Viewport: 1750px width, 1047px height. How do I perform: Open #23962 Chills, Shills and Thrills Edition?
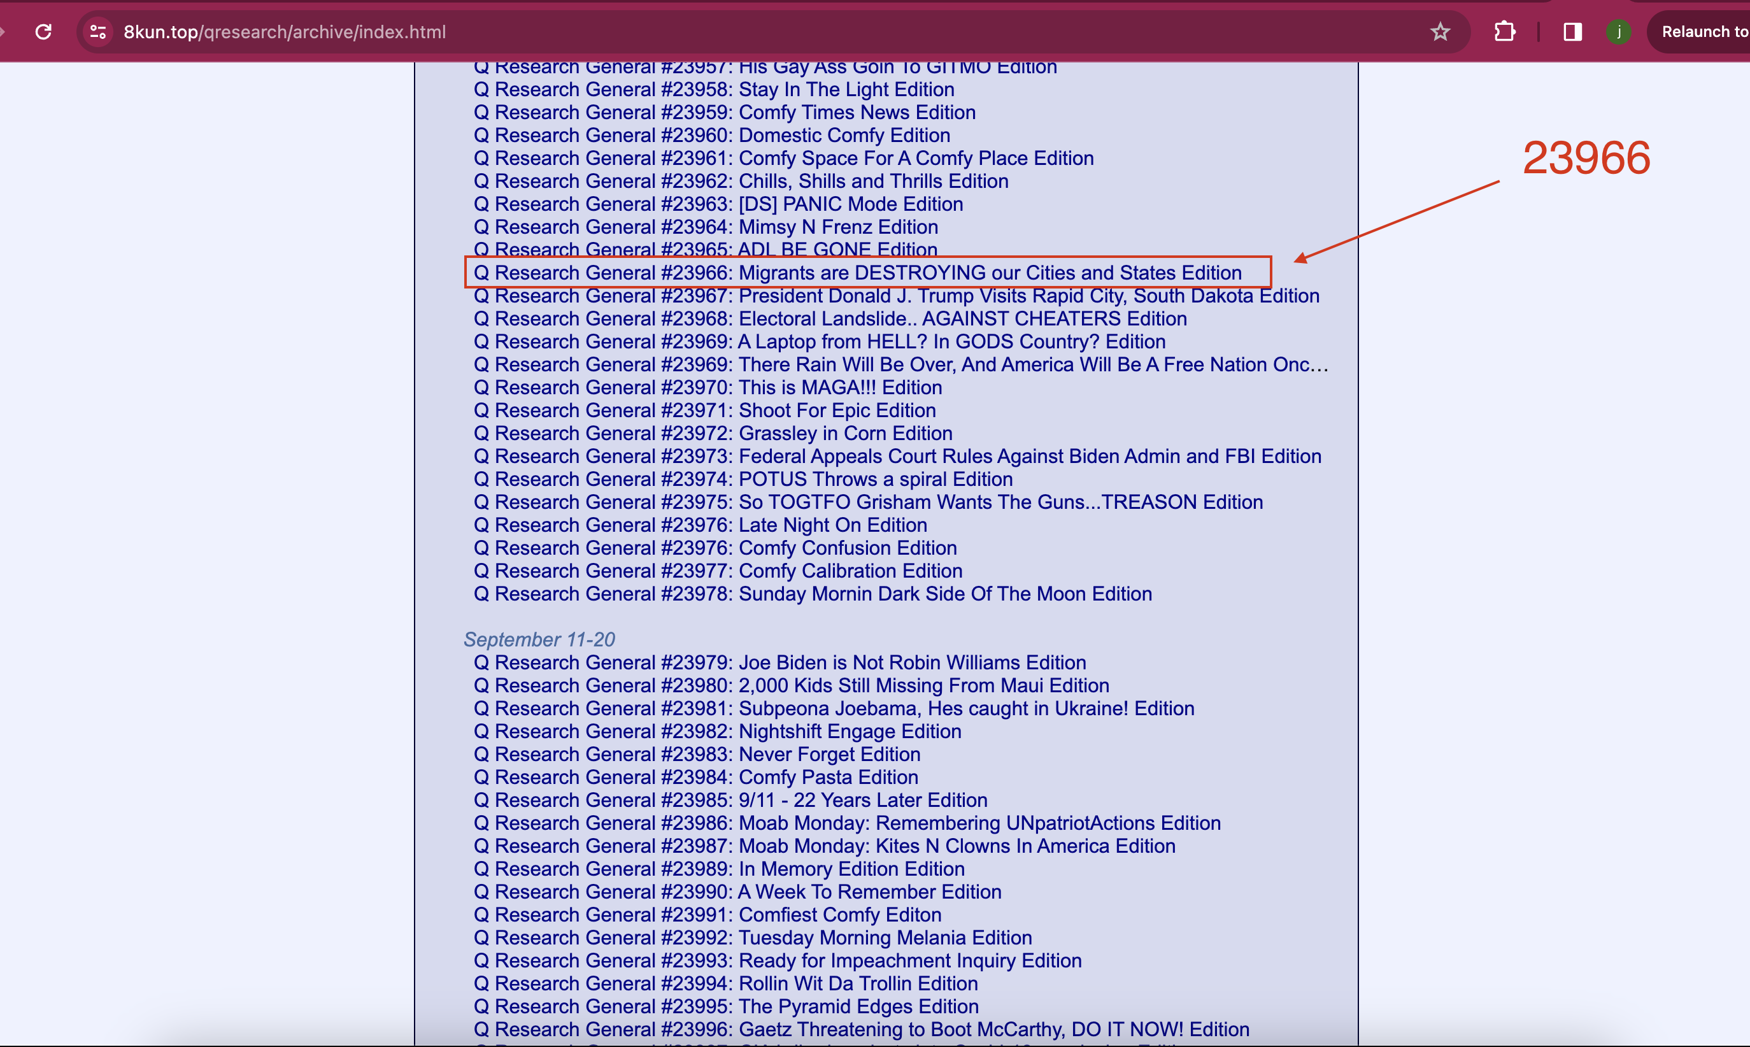click(x=741, y=182)
